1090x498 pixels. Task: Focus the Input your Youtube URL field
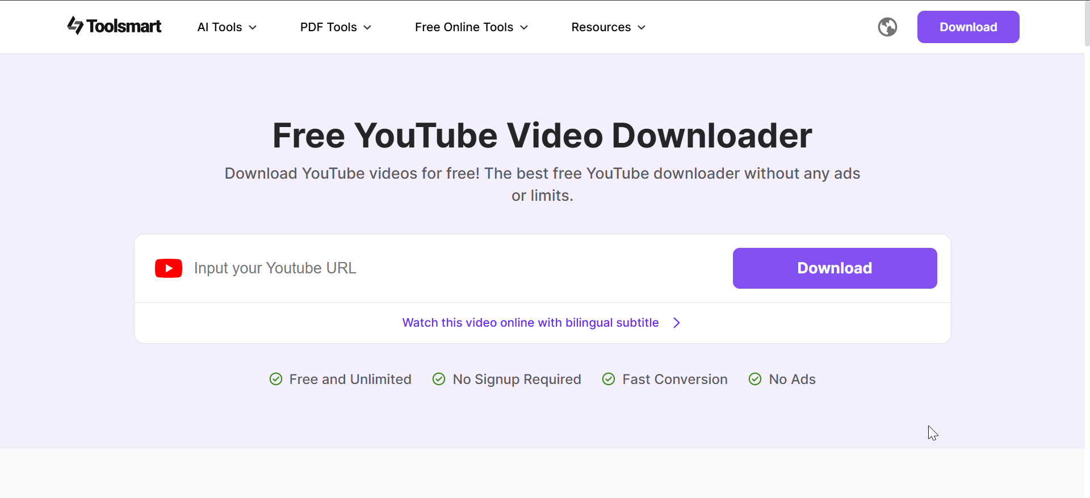pos(457,268)
